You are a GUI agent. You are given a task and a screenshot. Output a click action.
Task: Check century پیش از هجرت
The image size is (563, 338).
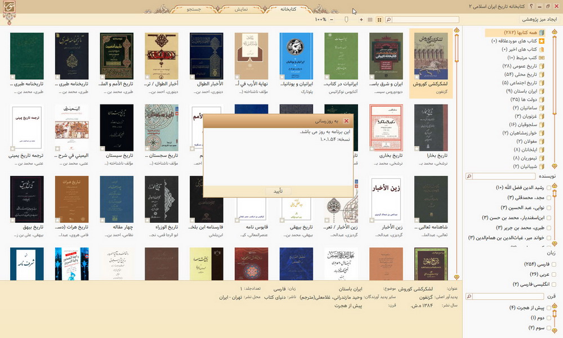(x=548, y=308)
